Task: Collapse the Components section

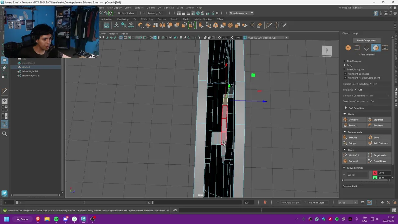Action: click(345, 132)
